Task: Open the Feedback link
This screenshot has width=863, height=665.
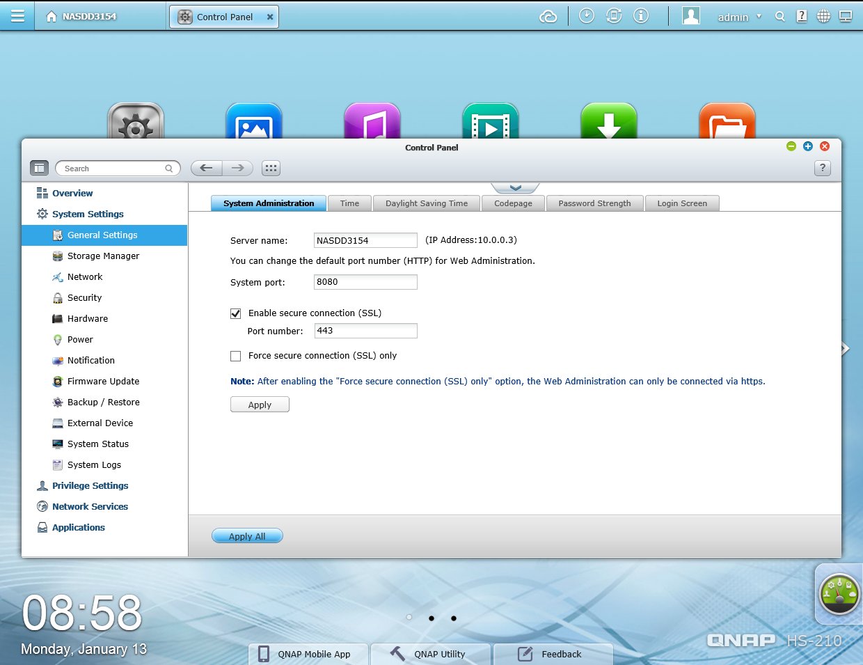Action: pyautogui.click(x=553, y=654)
